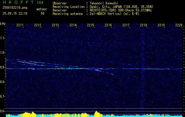185x117 pixels.
Task: Click the 2214 time axis label
Action: [73, 25]
